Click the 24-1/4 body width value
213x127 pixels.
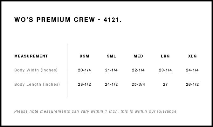tap(192, 70)
